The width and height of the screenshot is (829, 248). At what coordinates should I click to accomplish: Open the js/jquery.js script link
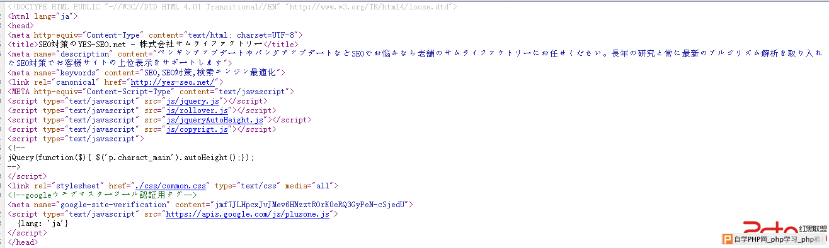(x=193, y=101)
